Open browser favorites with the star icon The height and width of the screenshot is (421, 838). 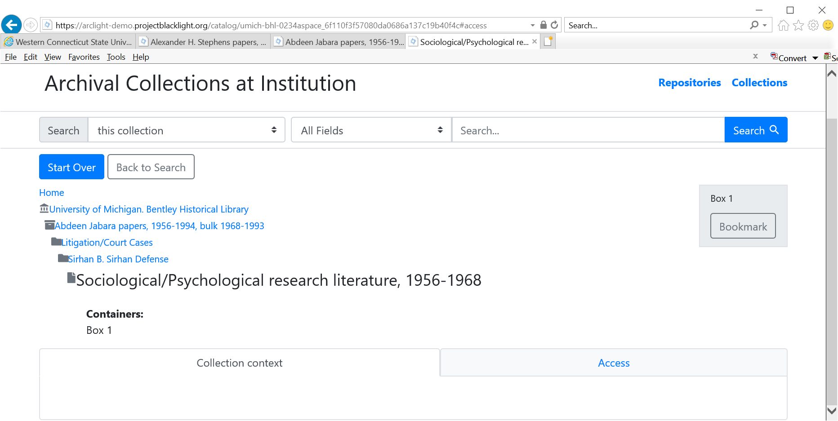click(x=798, y=25)
